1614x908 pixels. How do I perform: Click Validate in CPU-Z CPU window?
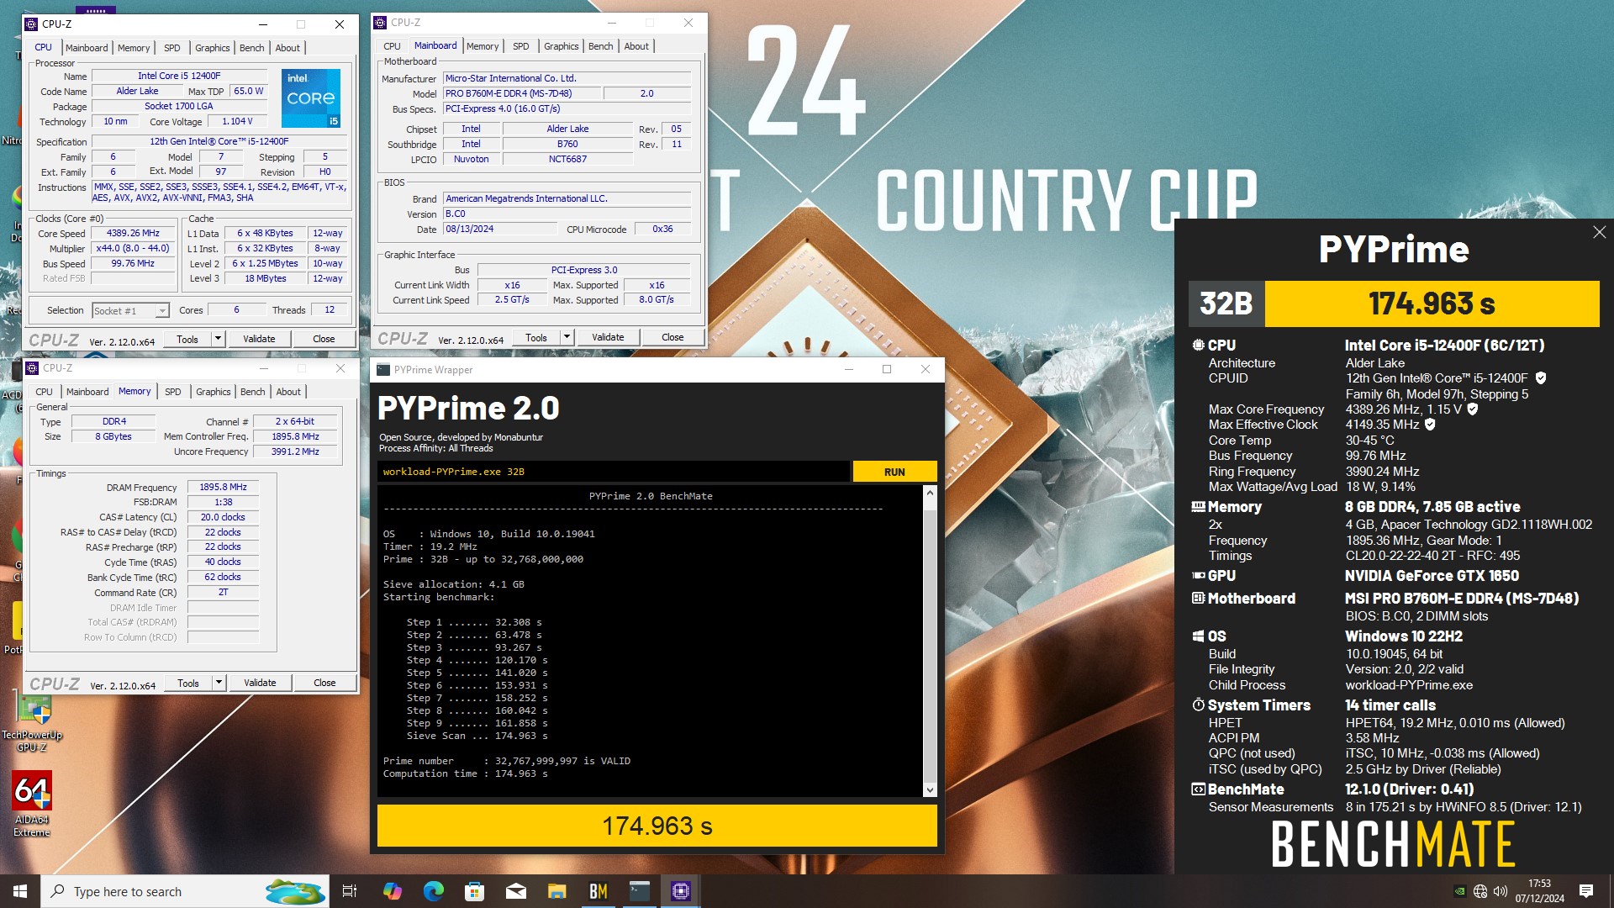coord(259,339)
